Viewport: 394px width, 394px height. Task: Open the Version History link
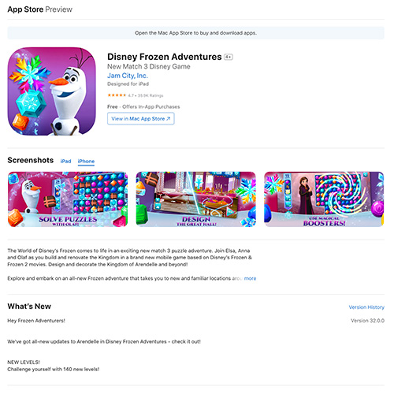point(366,307)
